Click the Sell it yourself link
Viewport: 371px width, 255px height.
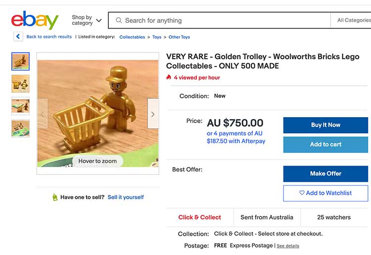coord(126,197)
